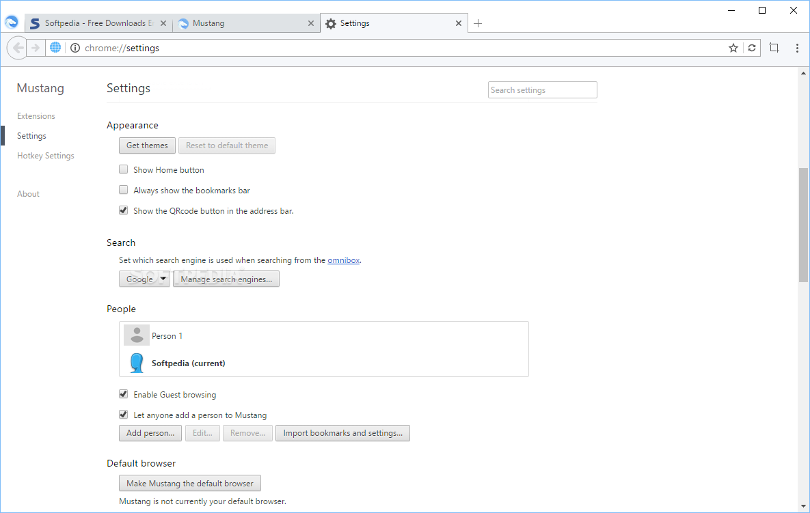Click the Add person button
810x513 pixels.
pos(150,433)
